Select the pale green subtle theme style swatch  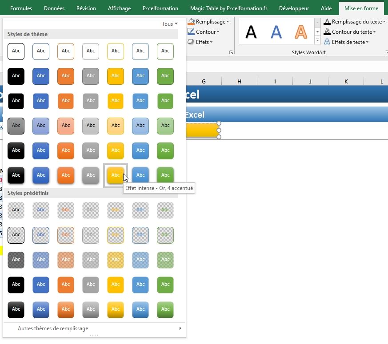[165, 126]
